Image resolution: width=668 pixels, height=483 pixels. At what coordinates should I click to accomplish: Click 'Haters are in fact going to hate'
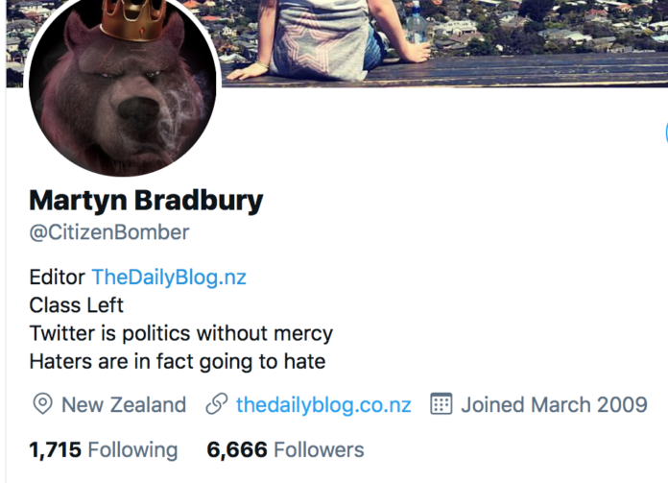tap(178, 361)
